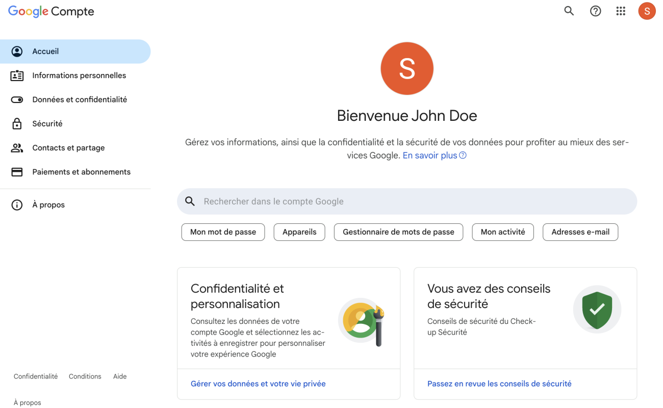Image resolution: width=663 pixels, height=408 pixels.
Task: Open the help question mark icon
Action: [x=595, y=11]
